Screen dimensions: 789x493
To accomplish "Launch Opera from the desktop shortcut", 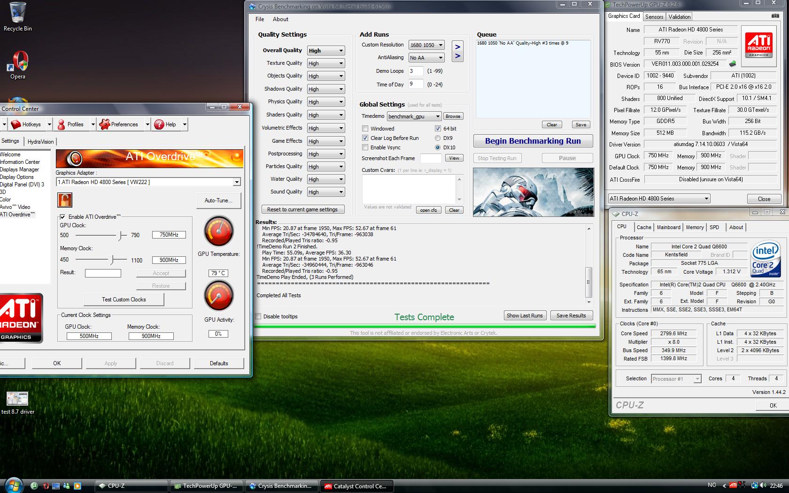I will tap(18, 65).
